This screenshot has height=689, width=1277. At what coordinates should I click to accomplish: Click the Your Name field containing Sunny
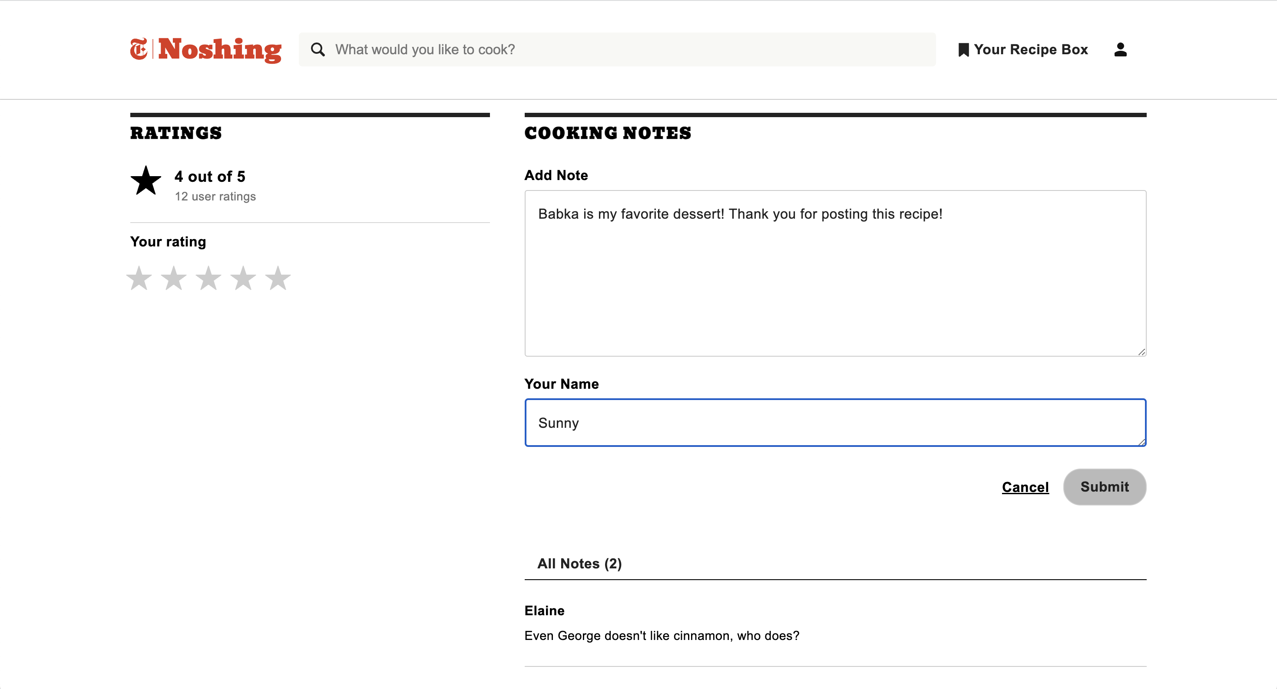[x=835, y=423]
